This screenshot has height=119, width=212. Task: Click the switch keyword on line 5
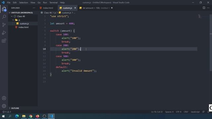[x=54, y=31]
